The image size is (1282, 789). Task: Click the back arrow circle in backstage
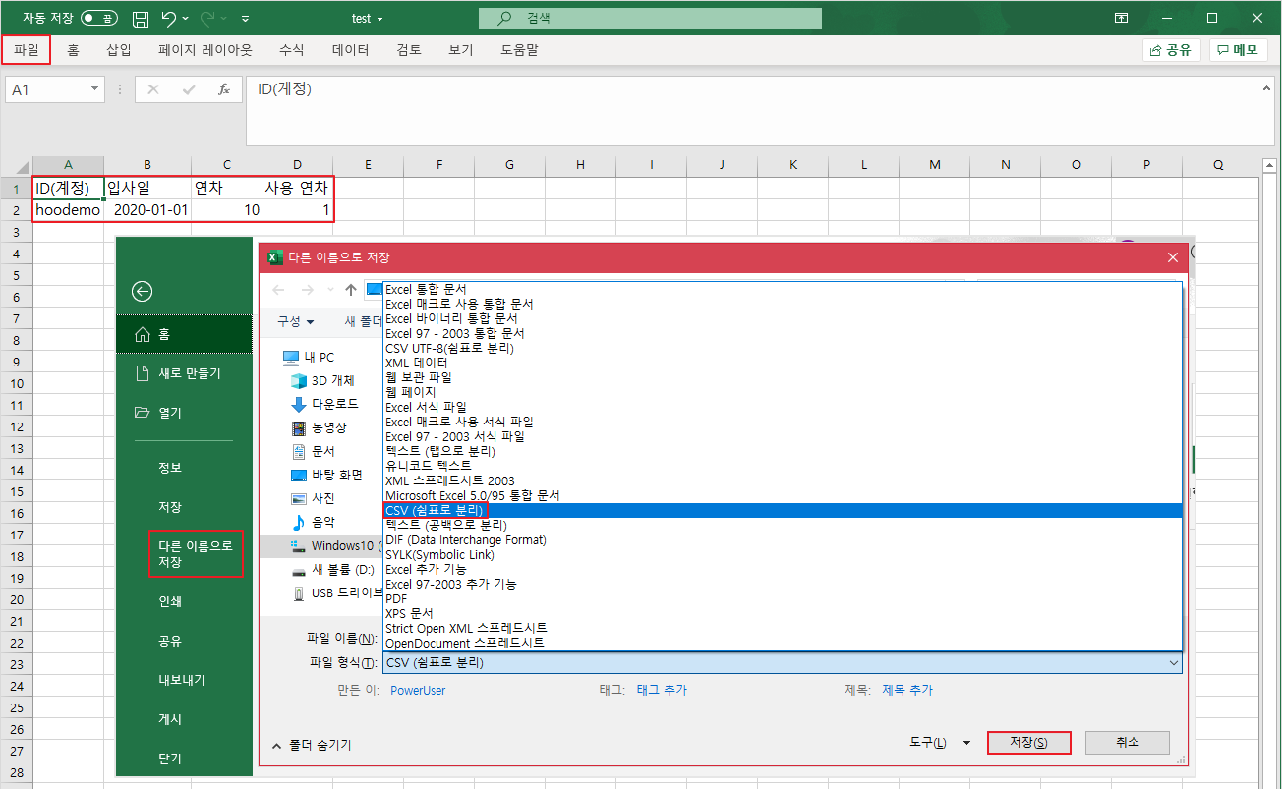point(143,291)
